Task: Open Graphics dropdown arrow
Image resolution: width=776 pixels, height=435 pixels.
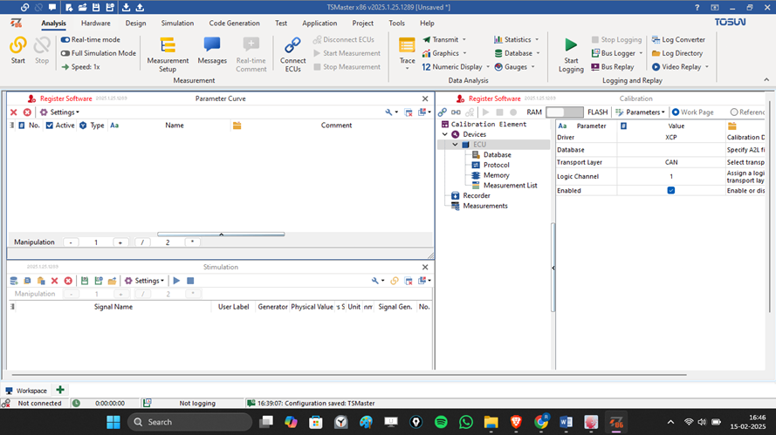Action: pos(464,53)
